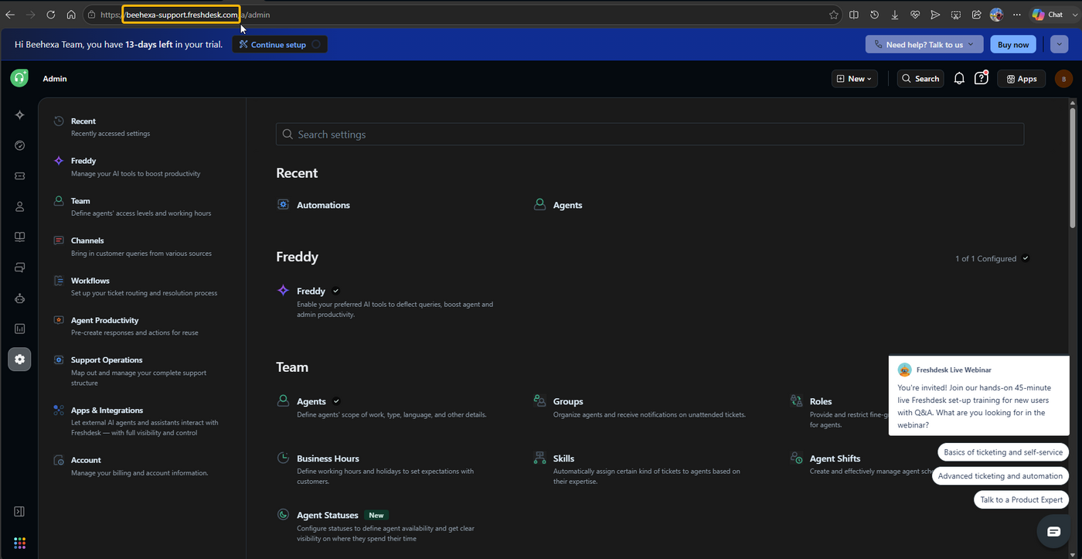Open browser history icon
The image size is (1082, 559).
tap(874, 15)
